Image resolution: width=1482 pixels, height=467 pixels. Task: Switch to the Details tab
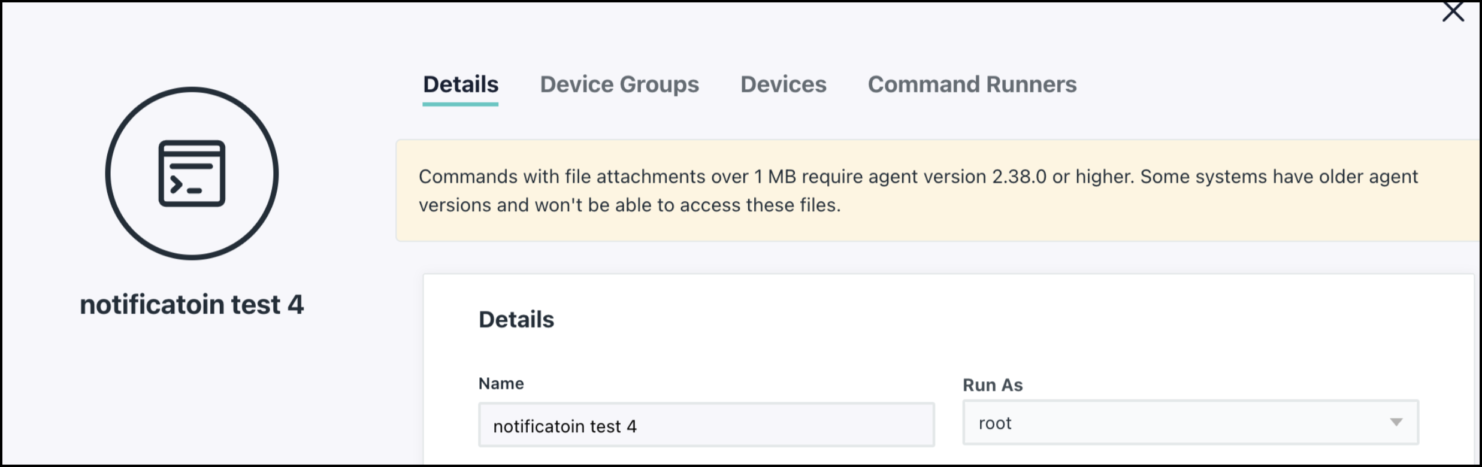(x=460, y=84)
